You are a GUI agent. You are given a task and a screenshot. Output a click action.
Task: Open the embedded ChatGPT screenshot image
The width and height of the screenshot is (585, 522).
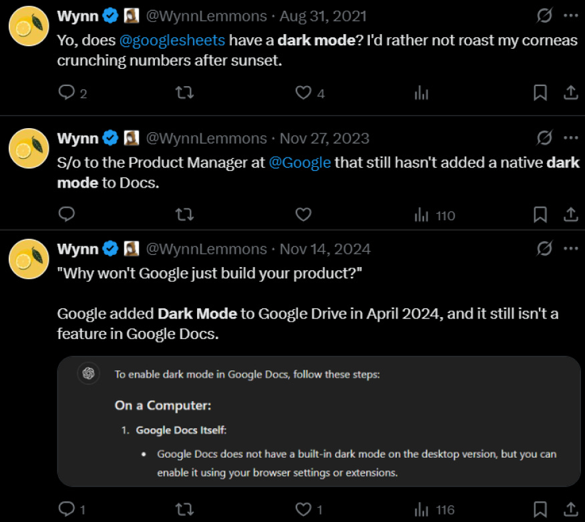coord(319,421)
